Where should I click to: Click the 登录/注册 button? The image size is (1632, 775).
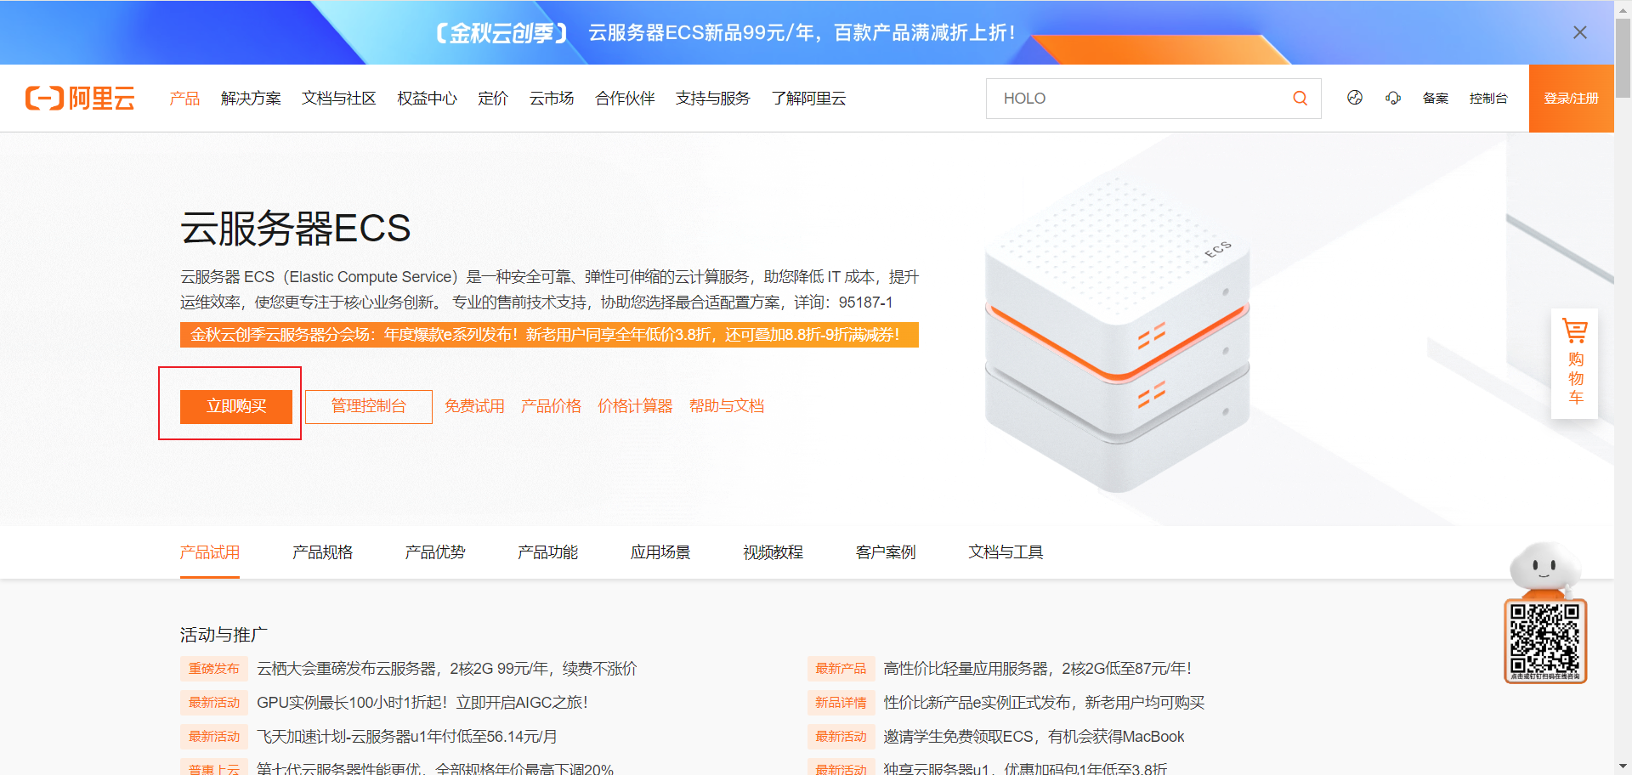[x=1571, y=99]
